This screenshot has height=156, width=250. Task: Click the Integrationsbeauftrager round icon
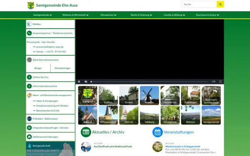[29, 128]
